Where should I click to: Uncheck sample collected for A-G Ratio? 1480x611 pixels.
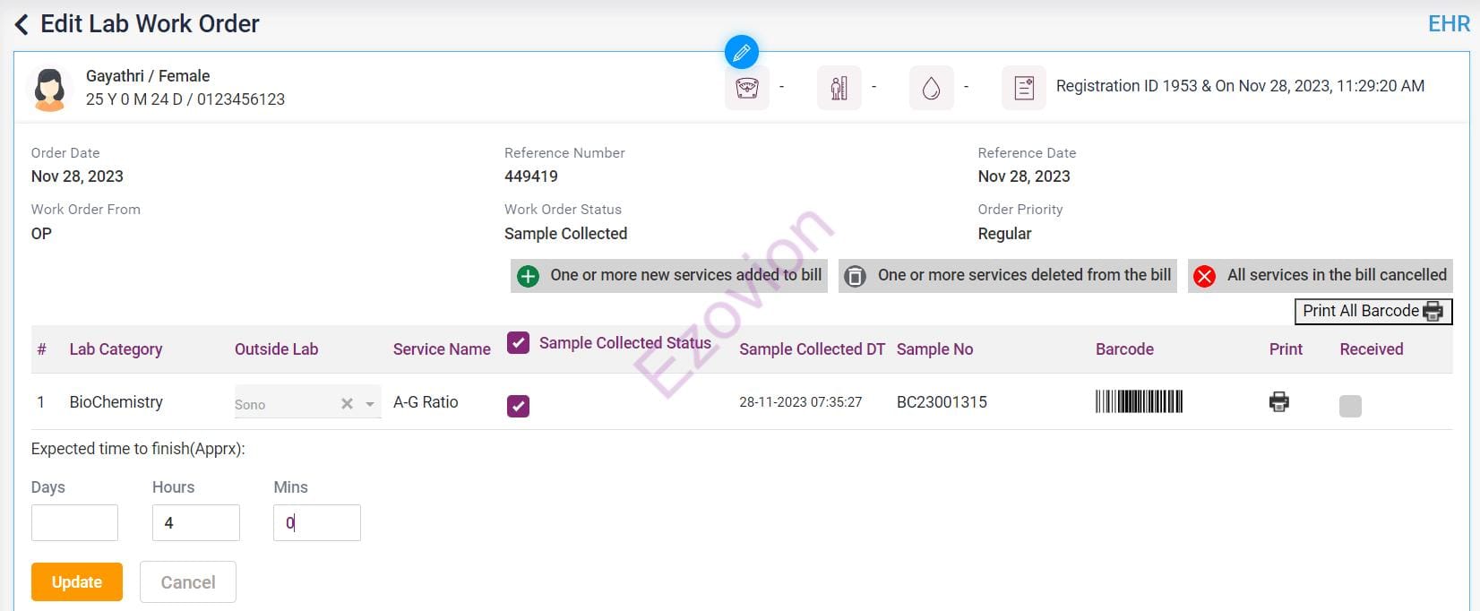(518, 406)
